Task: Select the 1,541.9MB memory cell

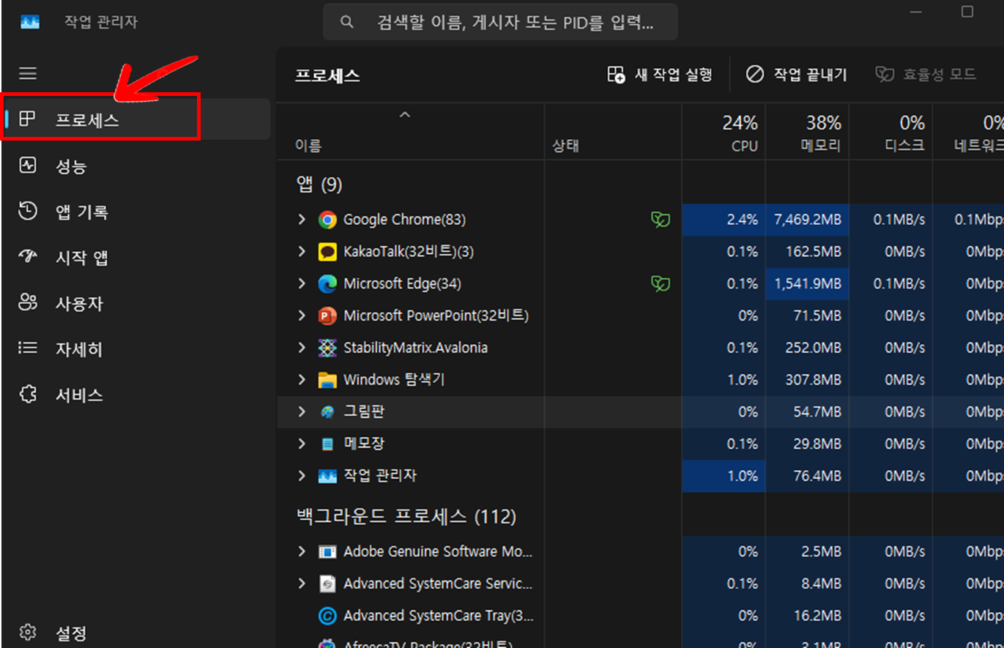Action: (808, 283)
